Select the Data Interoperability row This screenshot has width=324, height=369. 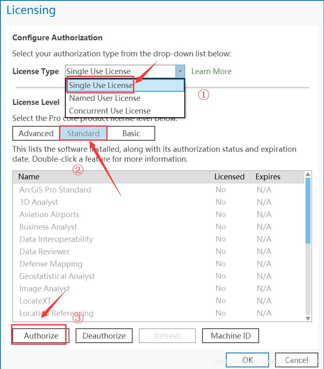[x=159, y=239]
